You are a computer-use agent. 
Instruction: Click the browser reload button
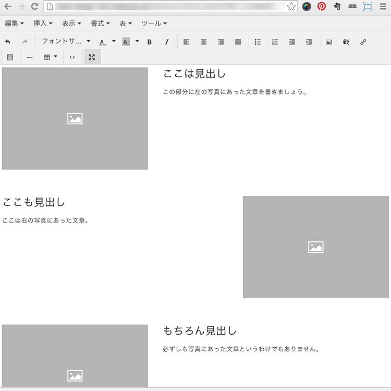[x=34, y=7]
